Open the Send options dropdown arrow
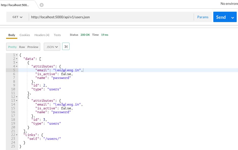Image resolution: width=238 pixels, height=150 pixels. 233,18
